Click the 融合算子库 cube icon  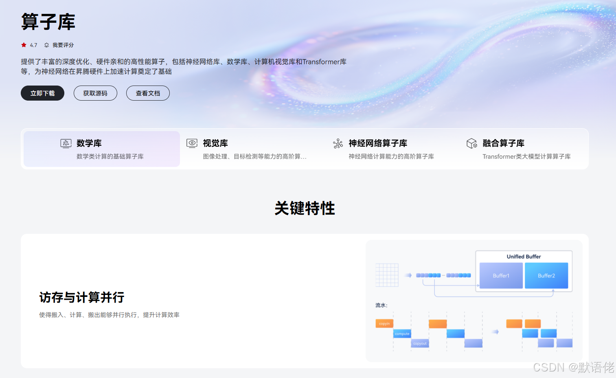(471, 143)
